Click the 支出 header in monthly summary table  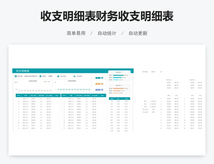tap(126, 99)
